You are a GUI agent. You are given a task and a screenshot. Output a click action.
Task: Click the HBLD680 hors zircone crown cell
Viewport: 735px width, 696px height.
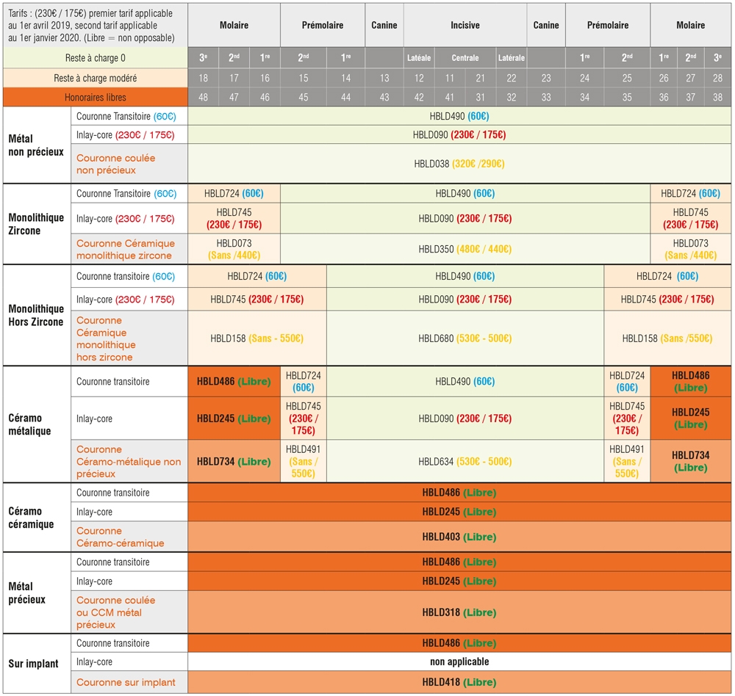click(465, 338)
